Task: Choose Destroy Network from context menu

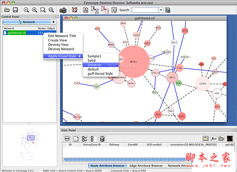Action: pyautogui.click(x=61, y=49)
